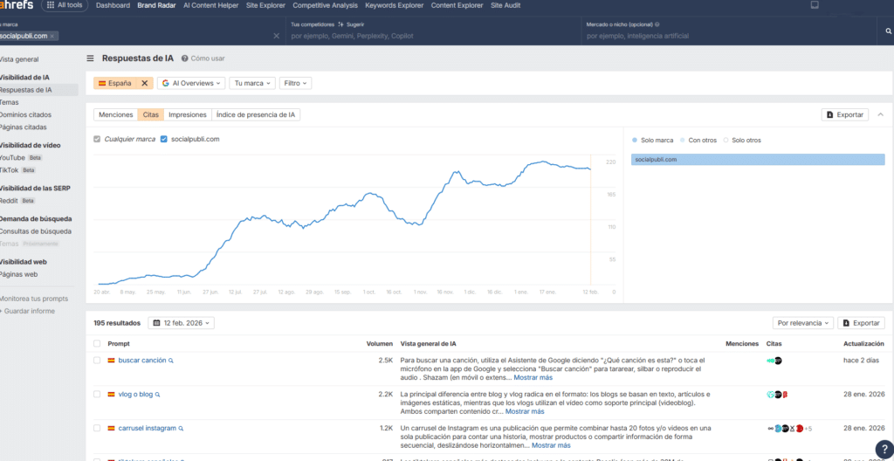
Task: Click Guardar informe in the sidebar
Action: [29, 311]
